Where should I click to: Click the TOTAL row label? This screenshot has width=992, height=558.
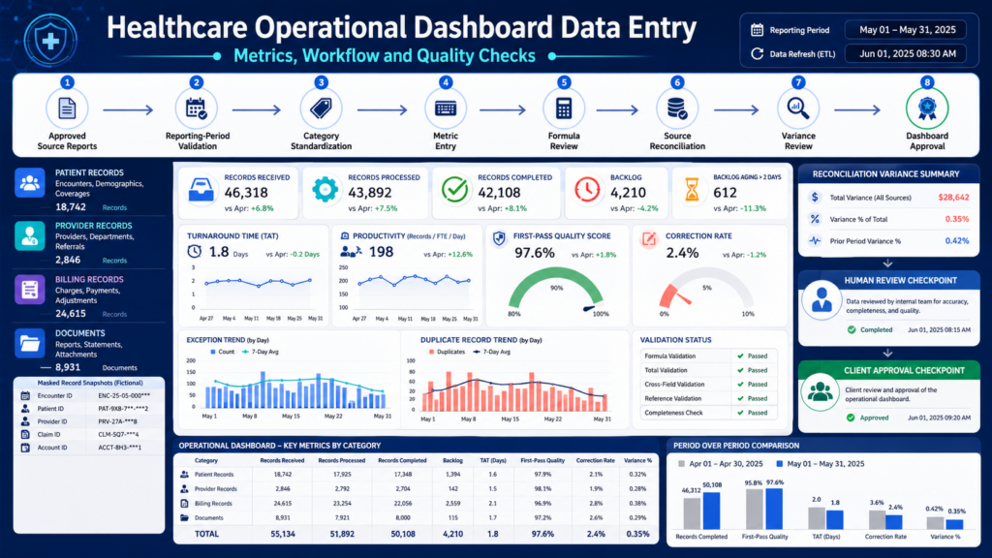[206, 534]
